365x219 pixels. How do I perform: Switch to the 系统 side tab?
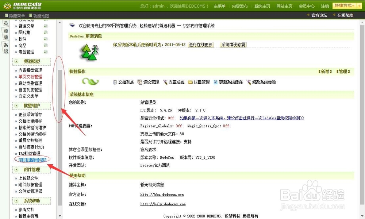pyautogui.click(x=6, y=48)
